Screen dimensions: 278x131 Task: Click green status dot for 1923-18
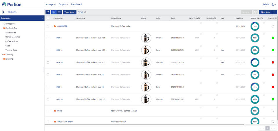pos(273,50)
